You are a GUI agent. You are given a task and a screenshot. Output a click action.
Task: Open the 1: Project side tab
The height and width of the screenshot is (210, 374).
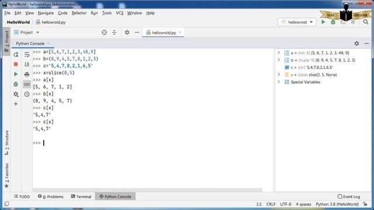(x=6, y=41)
